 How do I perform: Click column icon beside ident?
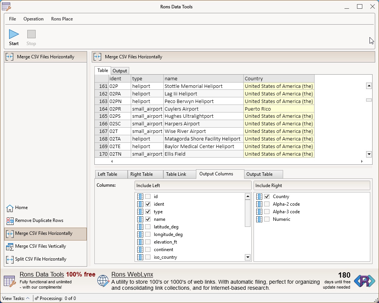(140, 204)
